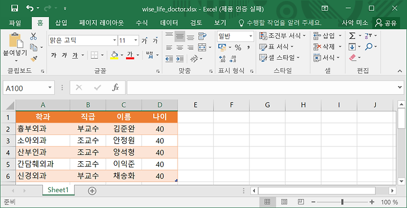407x208 pixels.
Task: Switch to the 데이터 tab
Action: (169, 23)
